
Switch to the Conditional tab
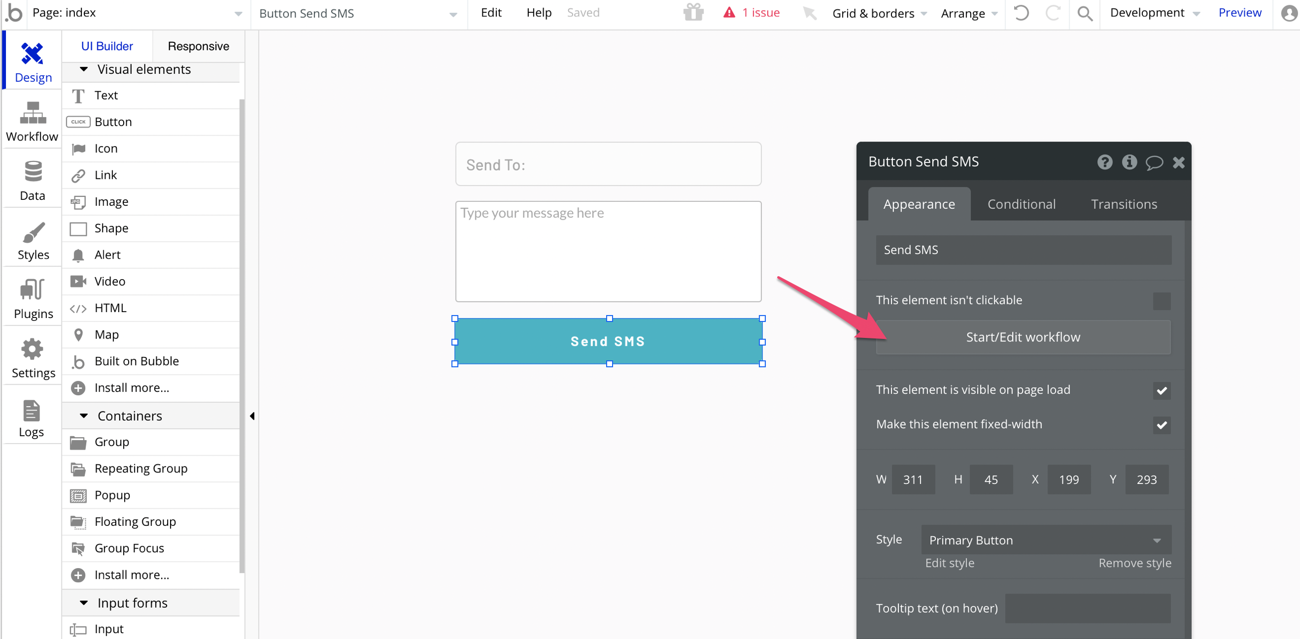tap(1021, 204)
